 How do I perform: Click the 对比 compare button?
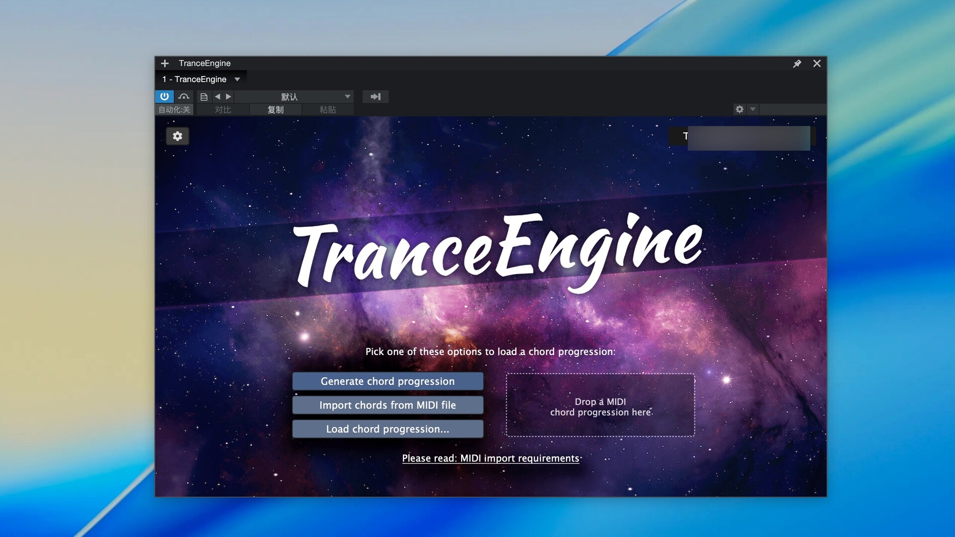(x=223, y=109)
